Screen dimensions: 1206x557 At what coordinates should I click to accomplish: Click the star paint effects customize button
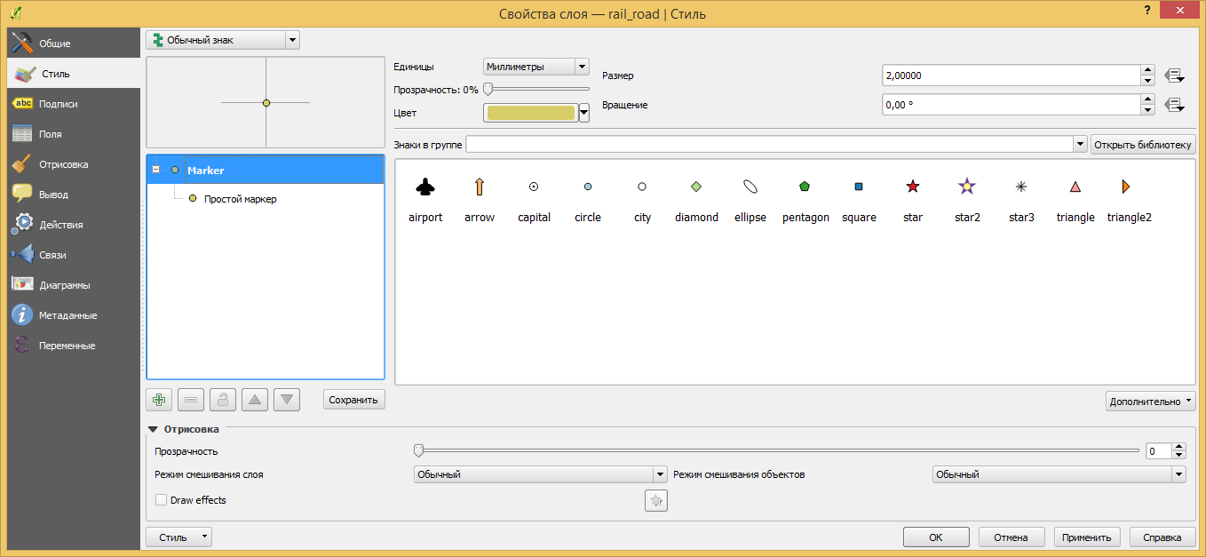[x=655, y=501]
